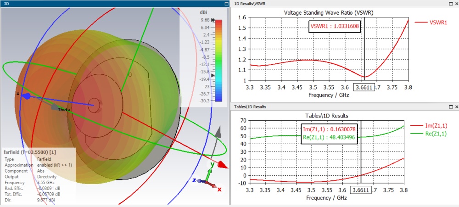The height and width of the screenshot is (207, 459).
Task: Click the Frequency / GHz label in Tables plot
Action: pos(326,198)
